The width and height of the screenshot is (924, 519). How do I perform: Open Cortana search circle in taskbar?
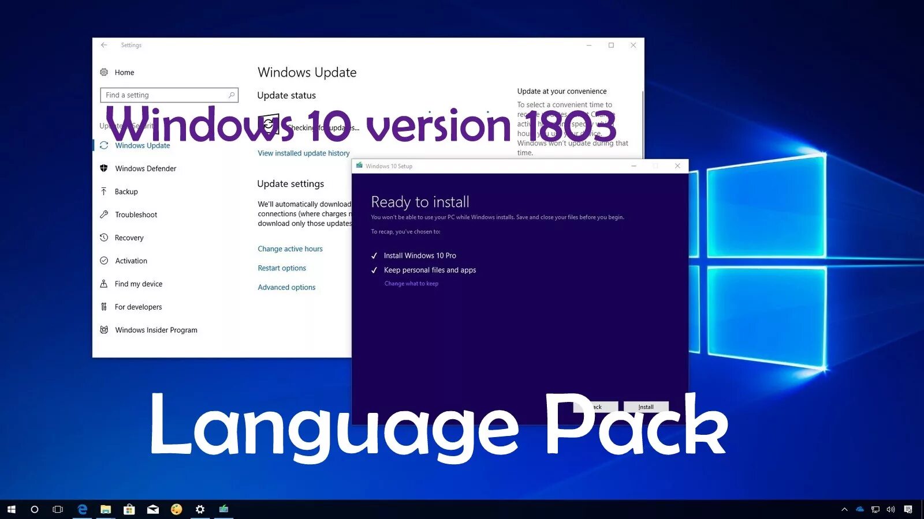35,509
